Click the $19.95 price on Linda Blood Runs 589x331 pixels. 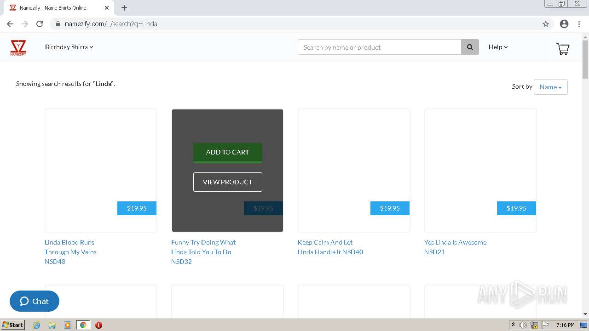137,208
